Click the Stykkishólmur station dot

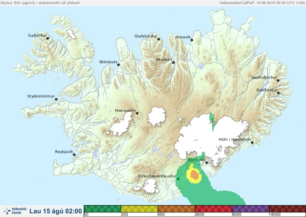[56, 100]
